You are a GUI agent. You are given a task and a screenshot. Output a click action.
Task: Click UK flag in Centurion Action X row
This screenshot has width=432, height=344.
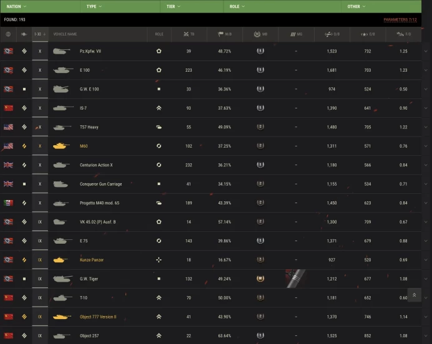[8, 165]
